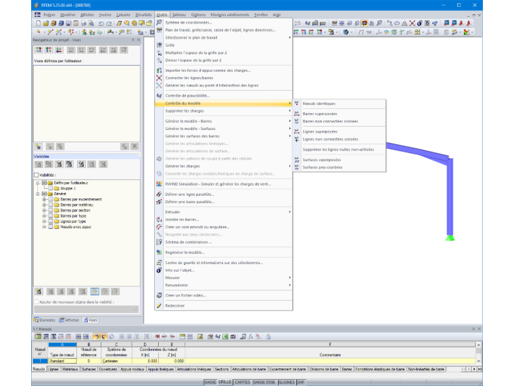This screenshot has height=386, width=514.
Task: Click the table's vertical scrollbar down arrow
Action: (x=479, y=361)
